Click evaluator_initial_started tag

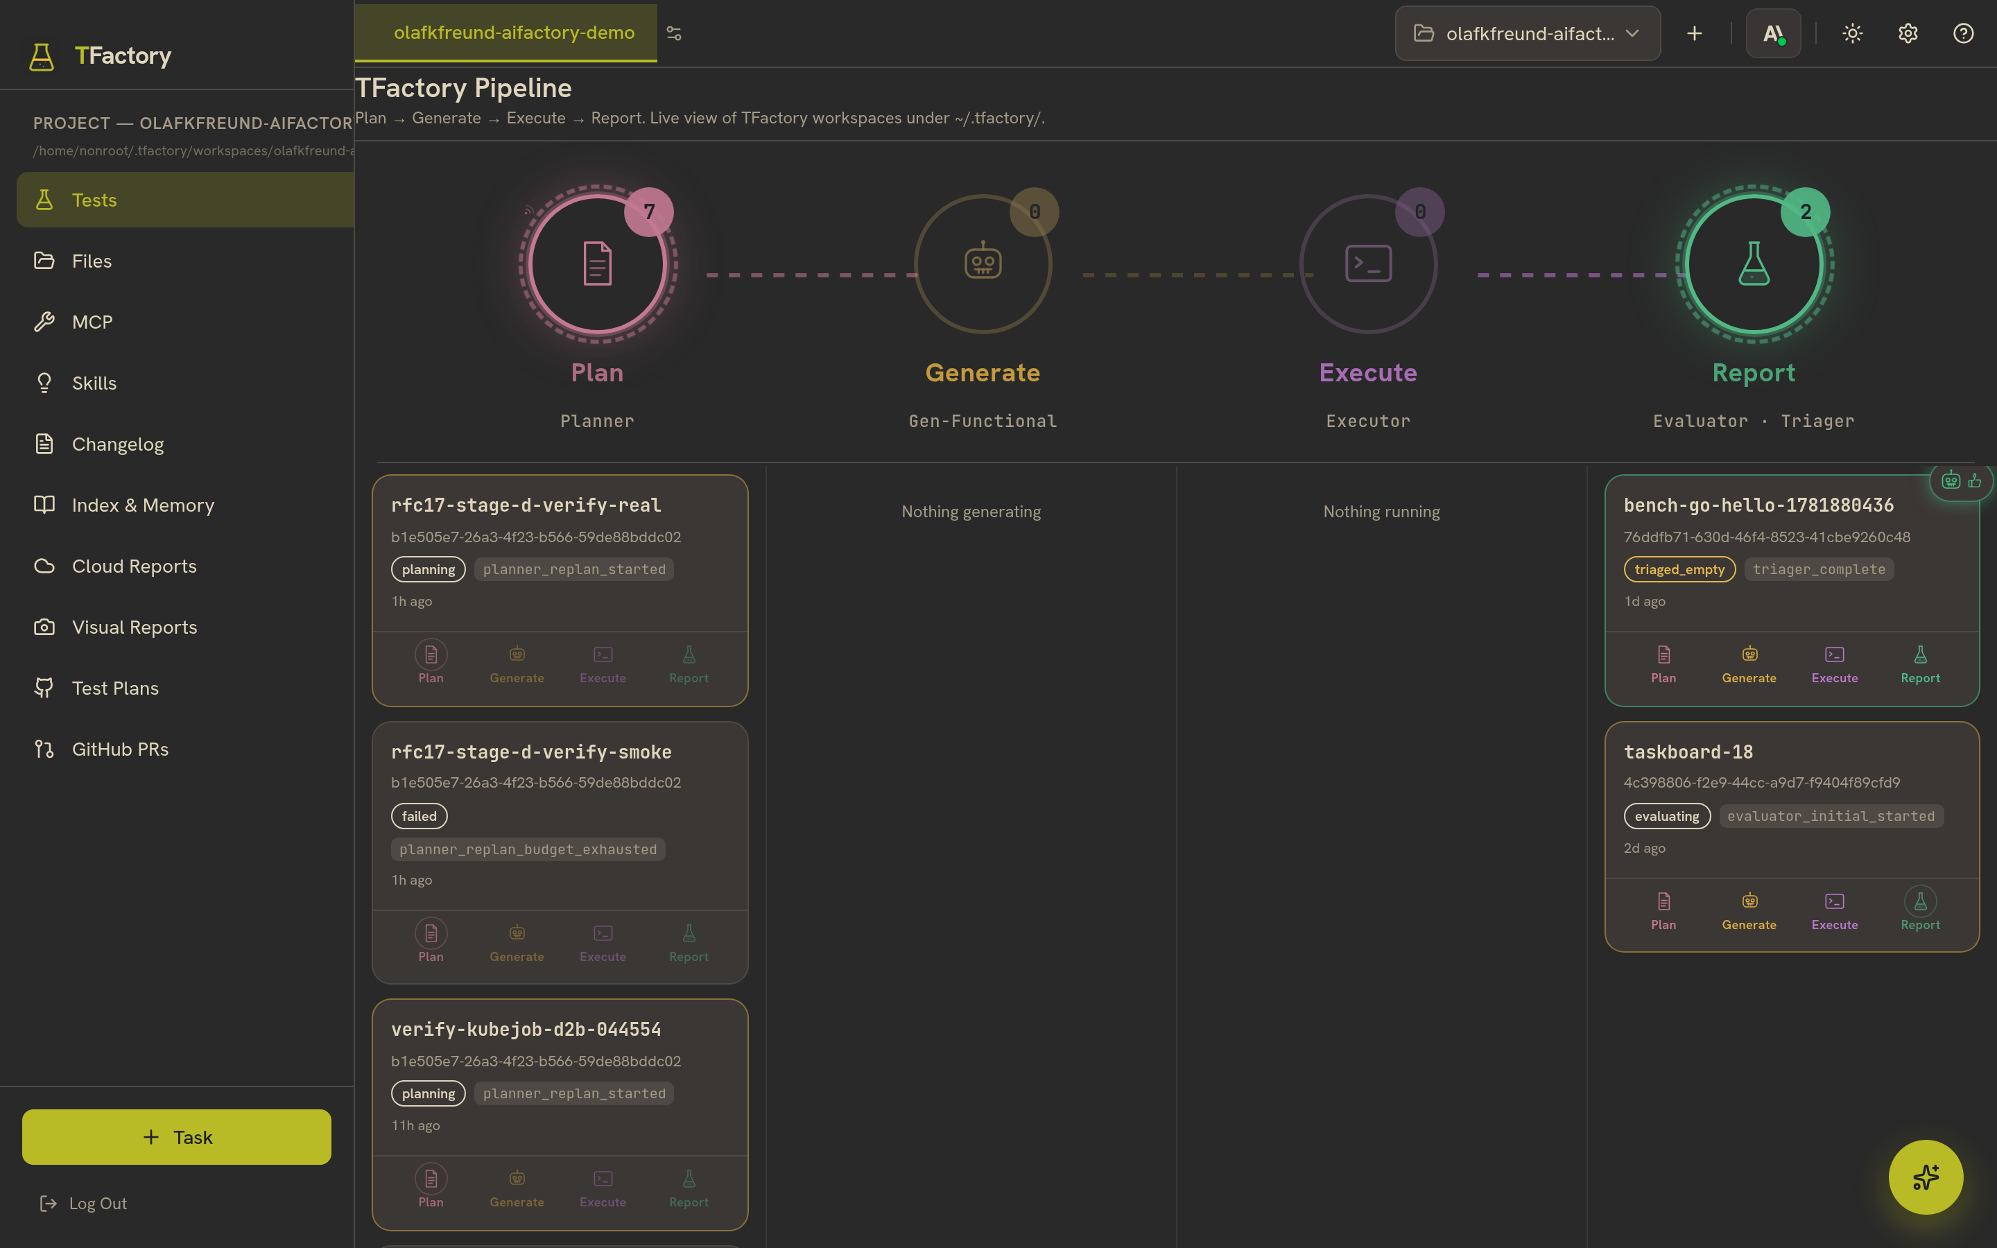[x=1831, y=815]
